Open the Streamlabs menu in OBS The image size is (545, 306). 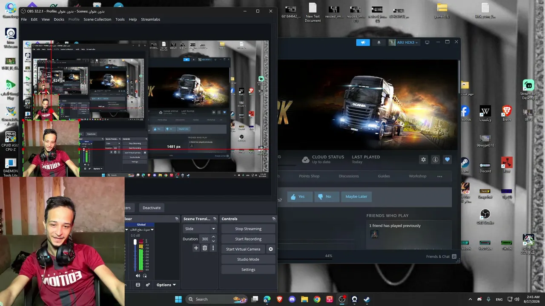150,19
